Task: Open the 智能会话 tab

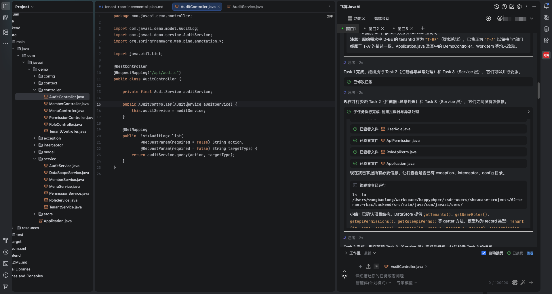Action: (382, 18)
